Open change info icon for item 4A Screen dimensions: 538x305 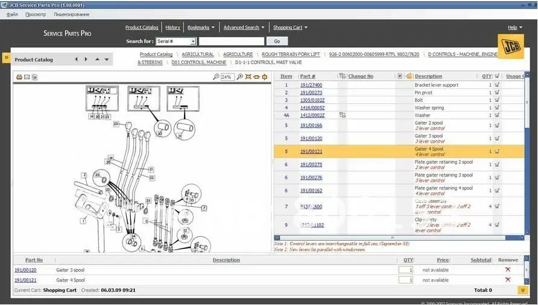pos(342,115)
